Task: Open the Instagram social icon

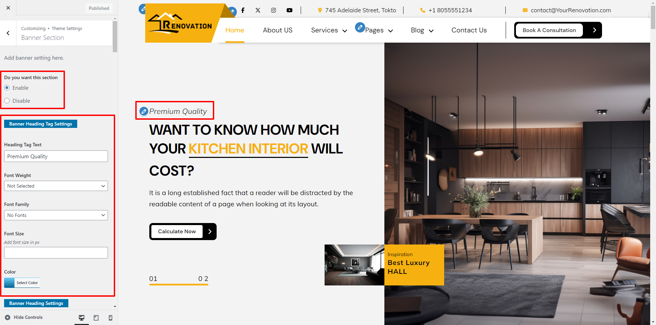Action: point(274,10)
